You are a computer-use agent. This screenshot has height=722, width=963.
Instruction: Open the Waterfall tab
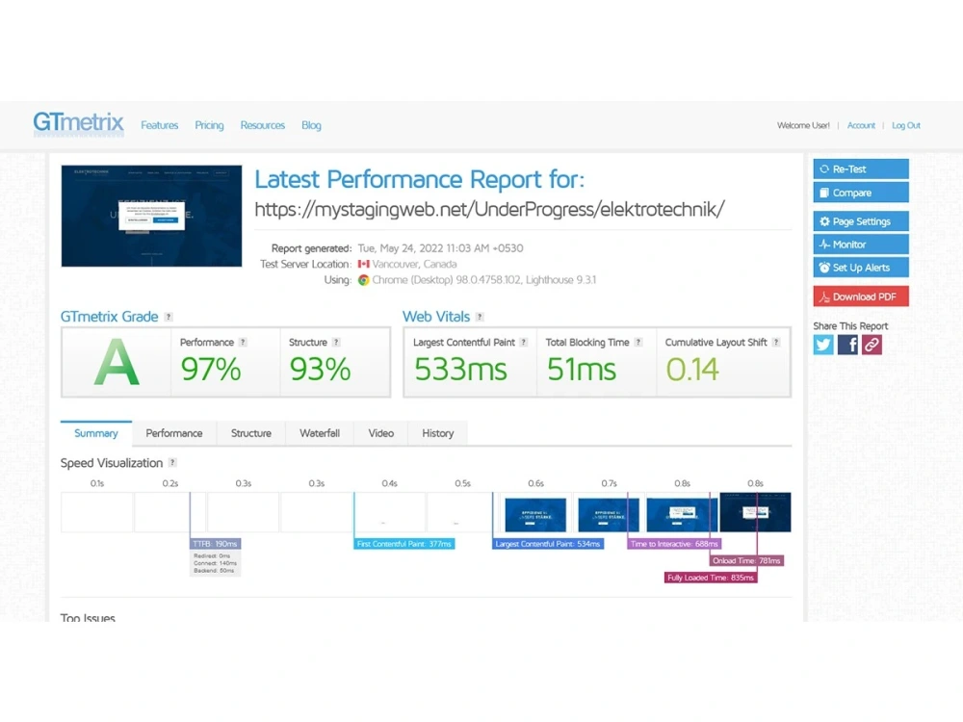point(320,433)
